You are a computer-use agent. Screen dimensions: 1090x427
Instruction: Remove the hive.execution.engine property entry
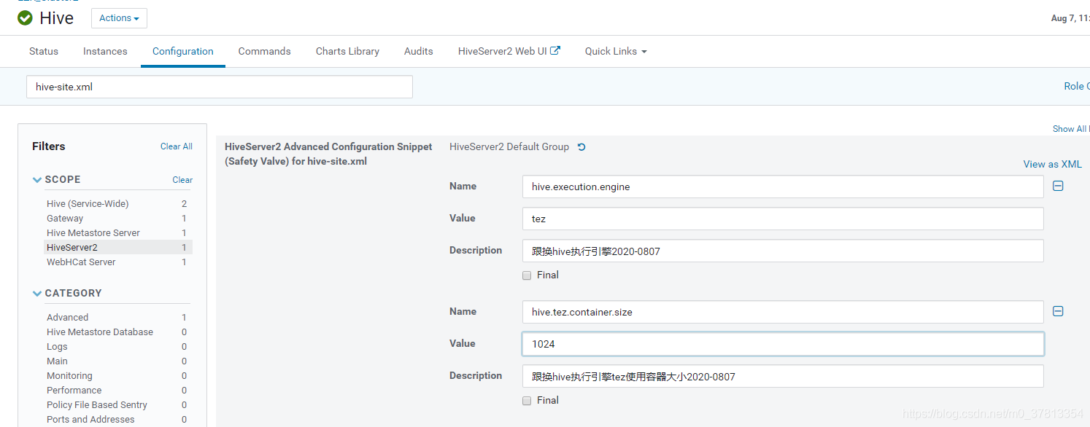click(1058, 186)
